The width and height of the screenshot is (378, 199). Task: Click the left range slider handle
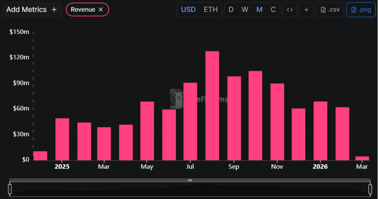tap(10, 189)
